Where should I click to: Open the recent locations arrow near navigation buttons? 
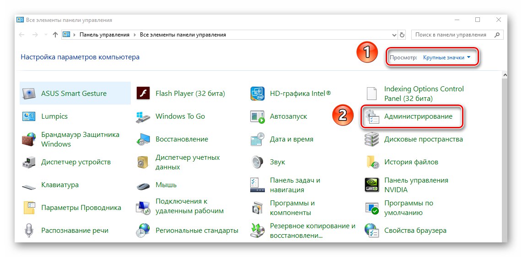pyautogui.click(x=46, y=35)
